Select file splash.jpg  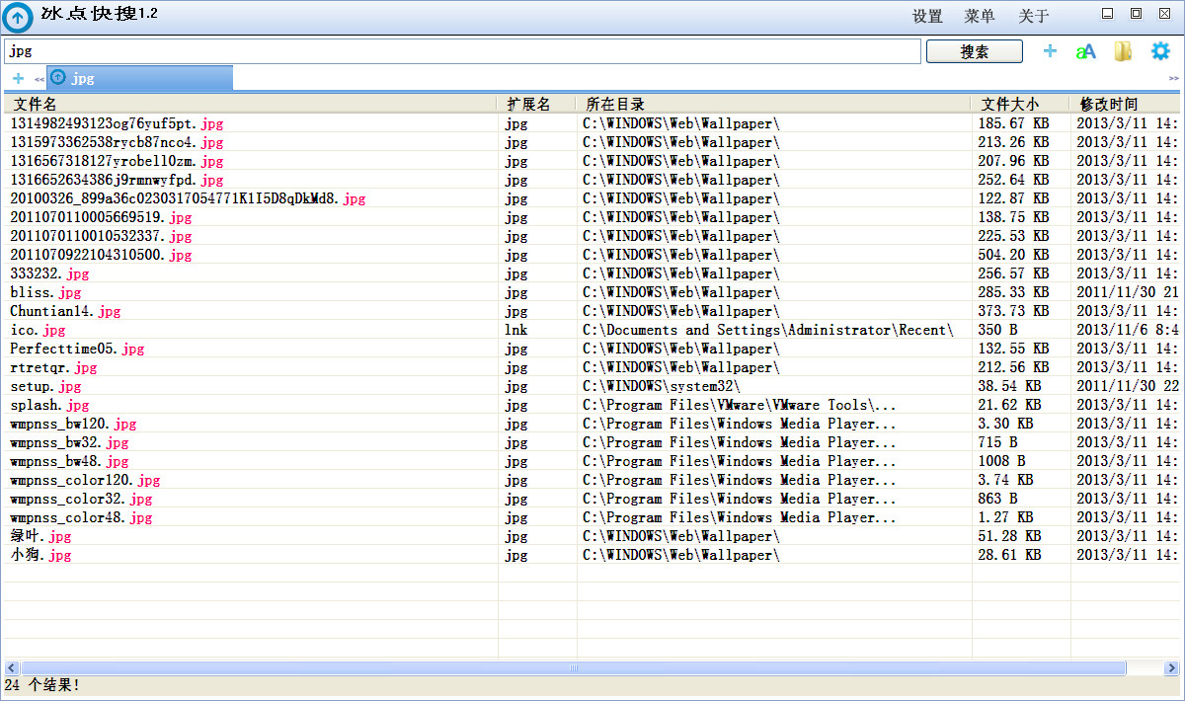pyautogui.click(x=49, y=405)
